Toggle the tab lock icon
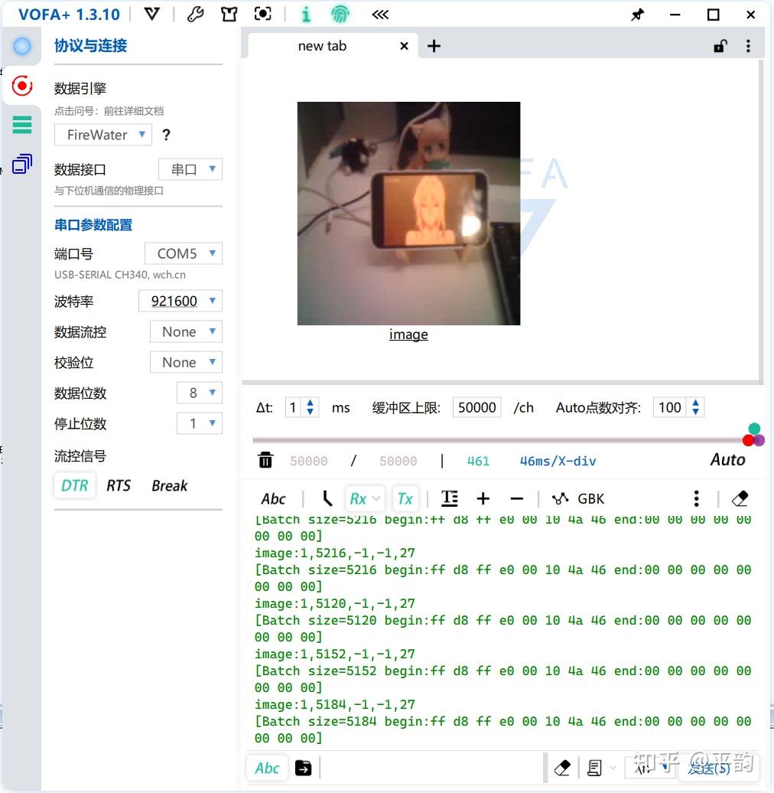Screen dimensions: 774x793 coord(720,46)
